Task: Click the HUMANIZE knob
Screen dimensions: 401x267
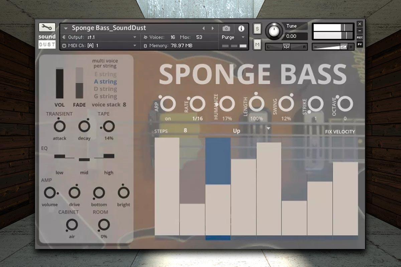Action: [x=226, y=104]
